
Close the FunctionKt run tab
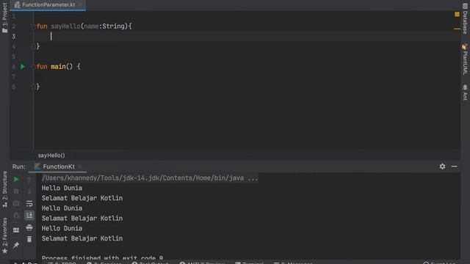(x=80, y=166)
